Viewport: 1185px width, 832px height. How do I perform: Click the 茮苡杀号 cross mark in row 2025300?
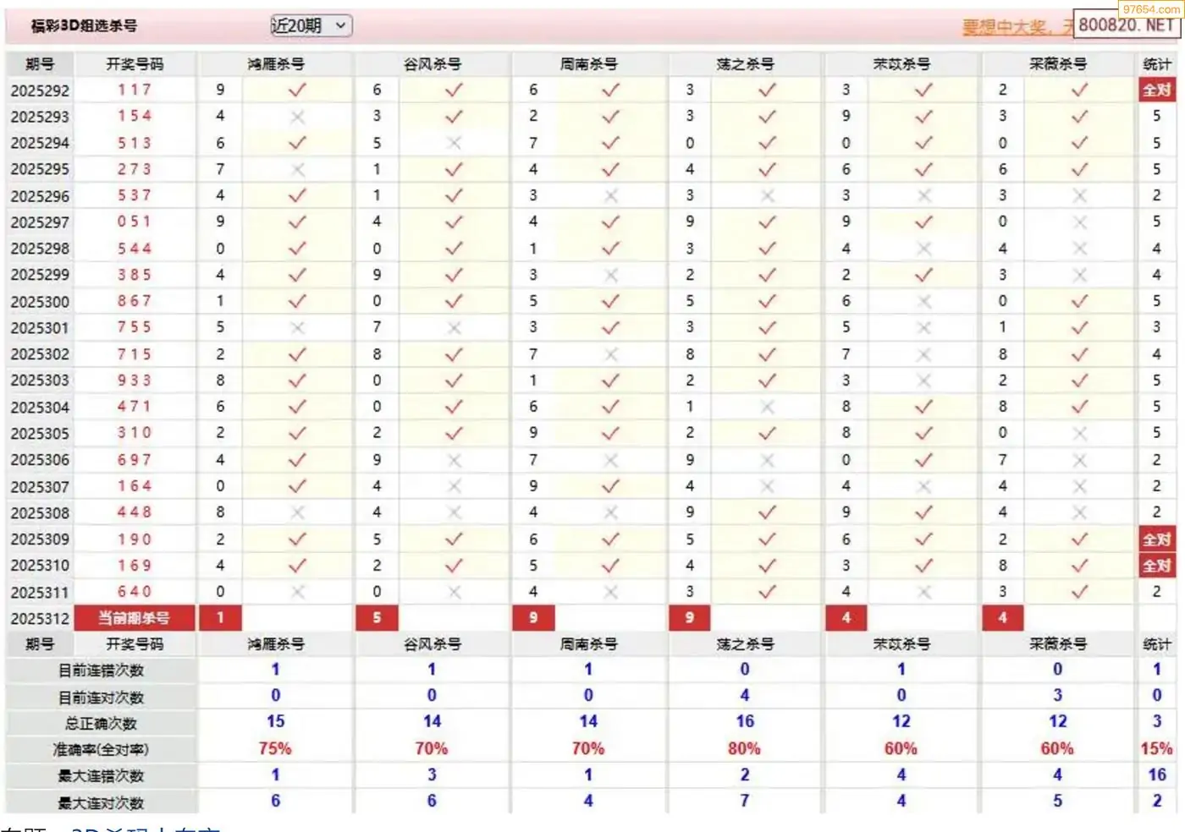(x=924, y=301)
